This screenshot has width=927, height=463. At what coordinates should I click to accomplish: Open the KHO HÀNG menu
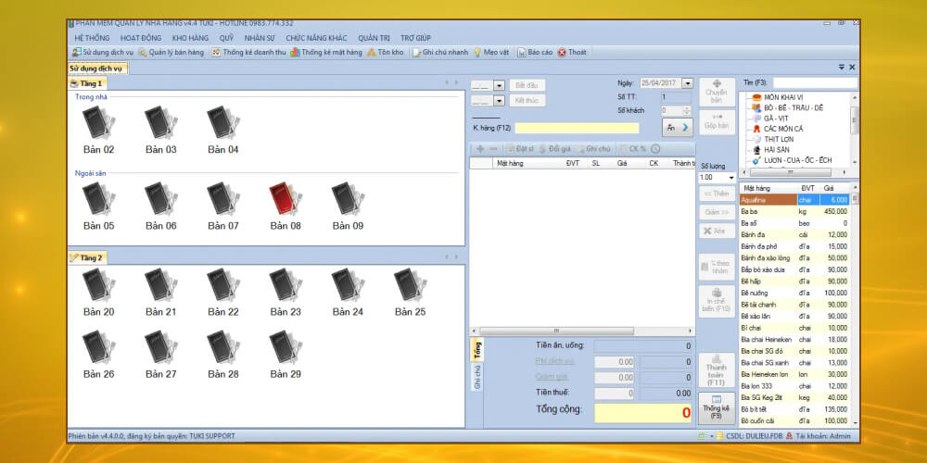[190, 38]
